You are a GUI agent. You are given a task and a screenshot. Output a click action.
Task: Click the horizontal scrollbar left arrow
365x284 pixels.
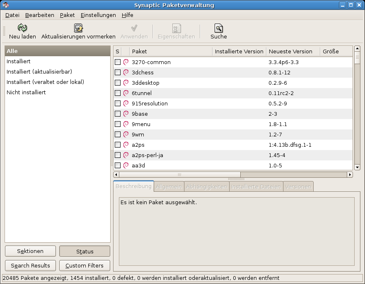(116, 174)
